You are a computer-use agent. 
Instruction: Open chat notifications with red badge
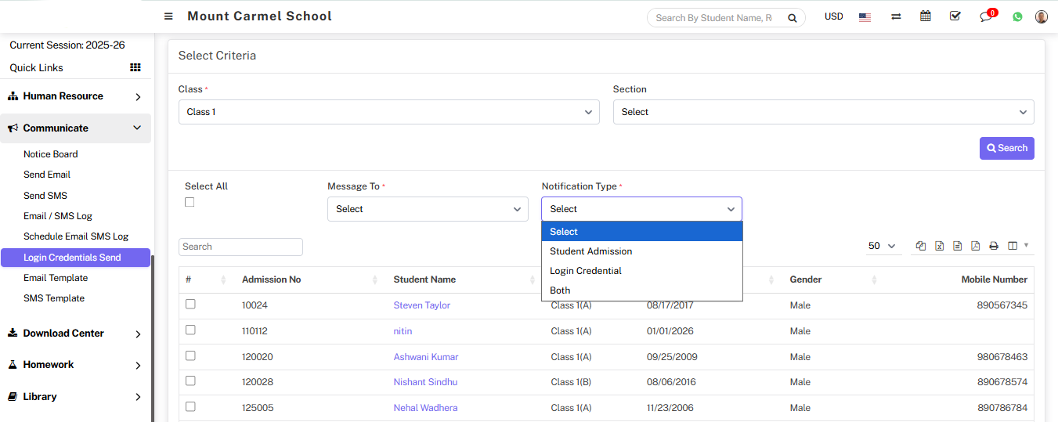point(986,16)
